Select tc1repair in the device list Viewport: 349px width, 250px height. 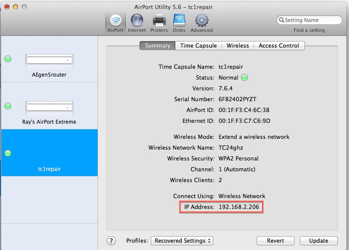[49, 153]
